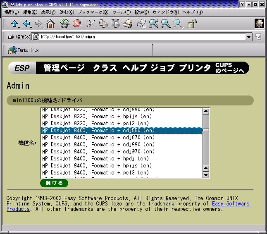
Task: Follow the CUPSのページへ link
Action: tap(230, 68)
